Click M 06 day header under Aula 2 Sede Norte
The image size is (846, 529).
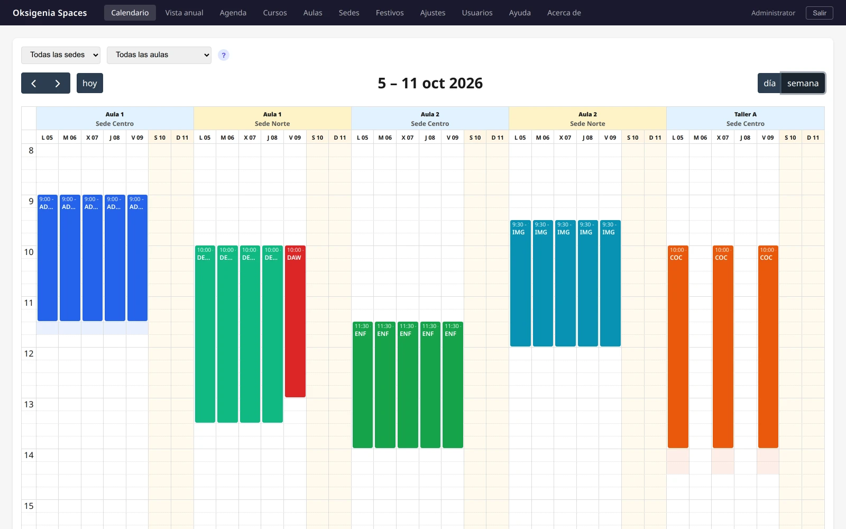click(x=542, y=138)
